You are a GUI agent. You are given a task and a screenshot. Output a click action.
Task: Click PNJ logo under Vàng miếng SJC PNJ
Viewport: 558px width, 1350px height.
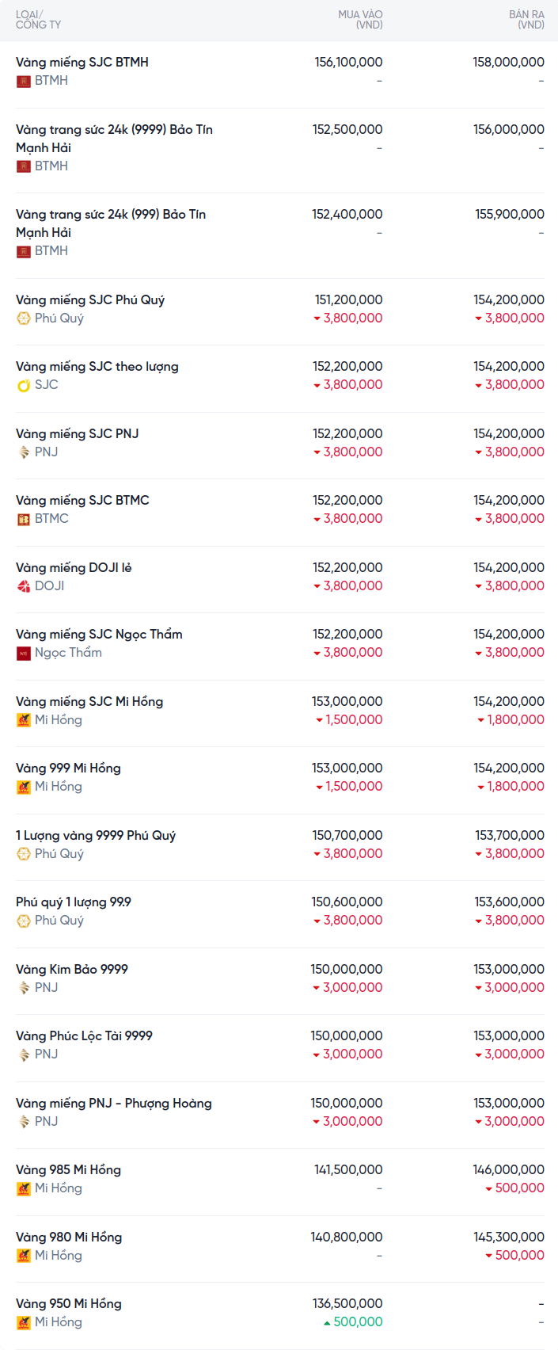point(24,452)
